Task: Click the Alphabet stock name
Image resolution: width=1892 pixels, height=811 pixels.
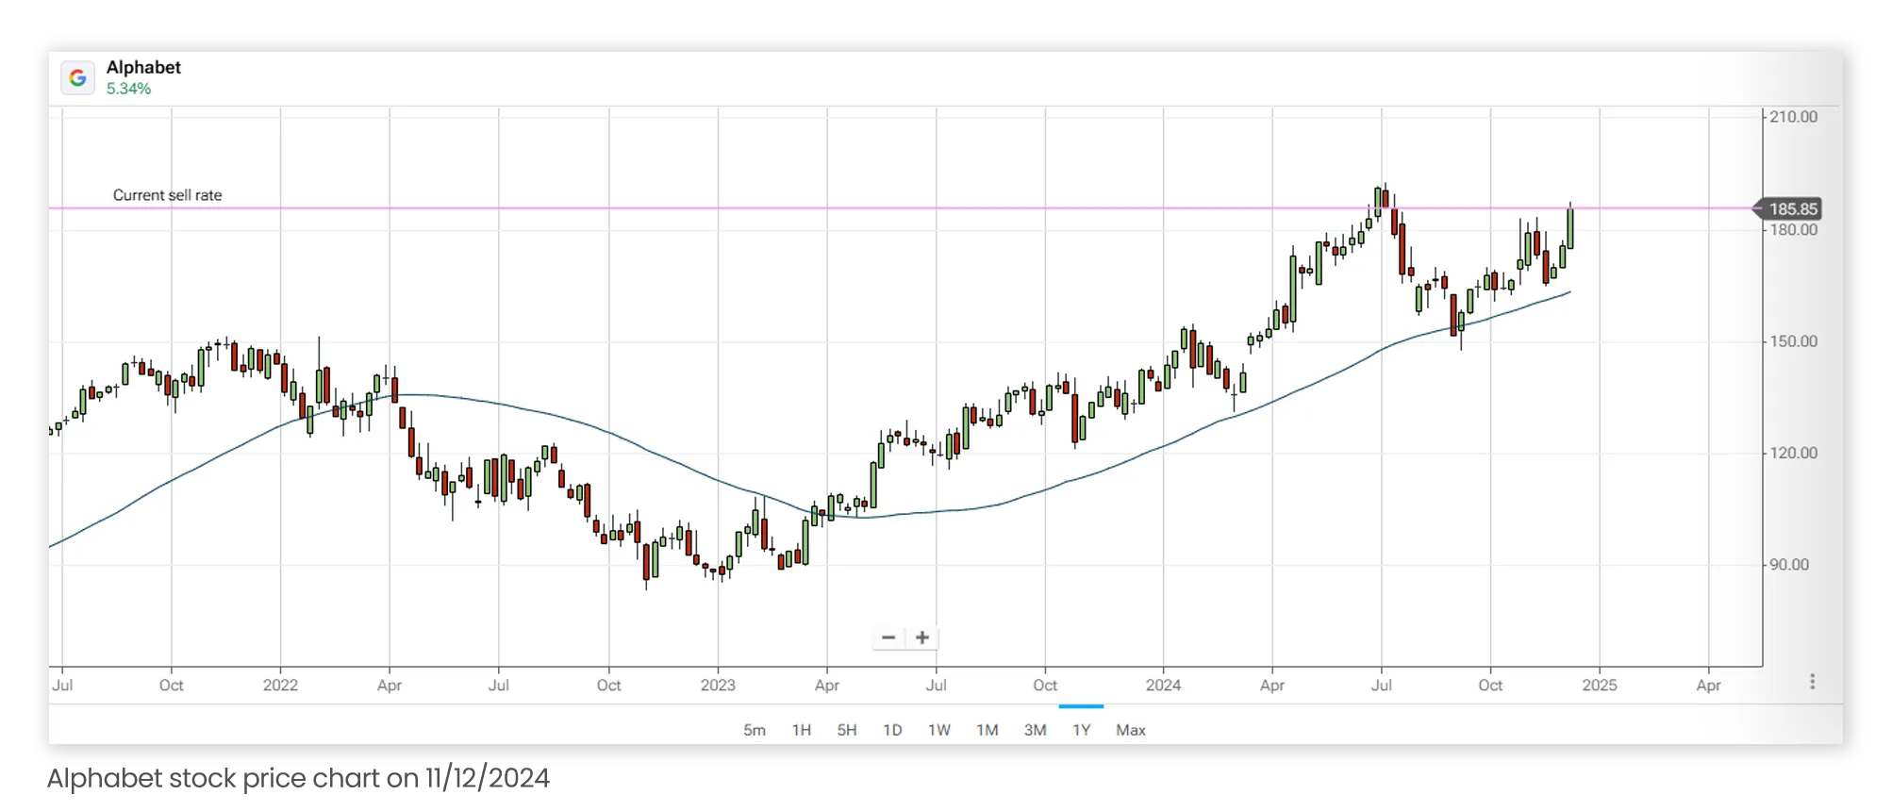Action: click(143, 67)
